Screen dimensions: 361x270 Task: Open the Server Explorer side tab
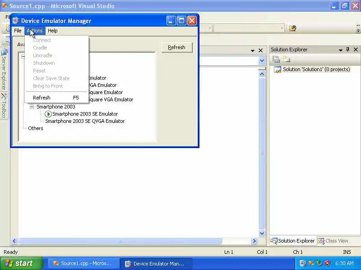pyautogui.click(x=4, y=69)
